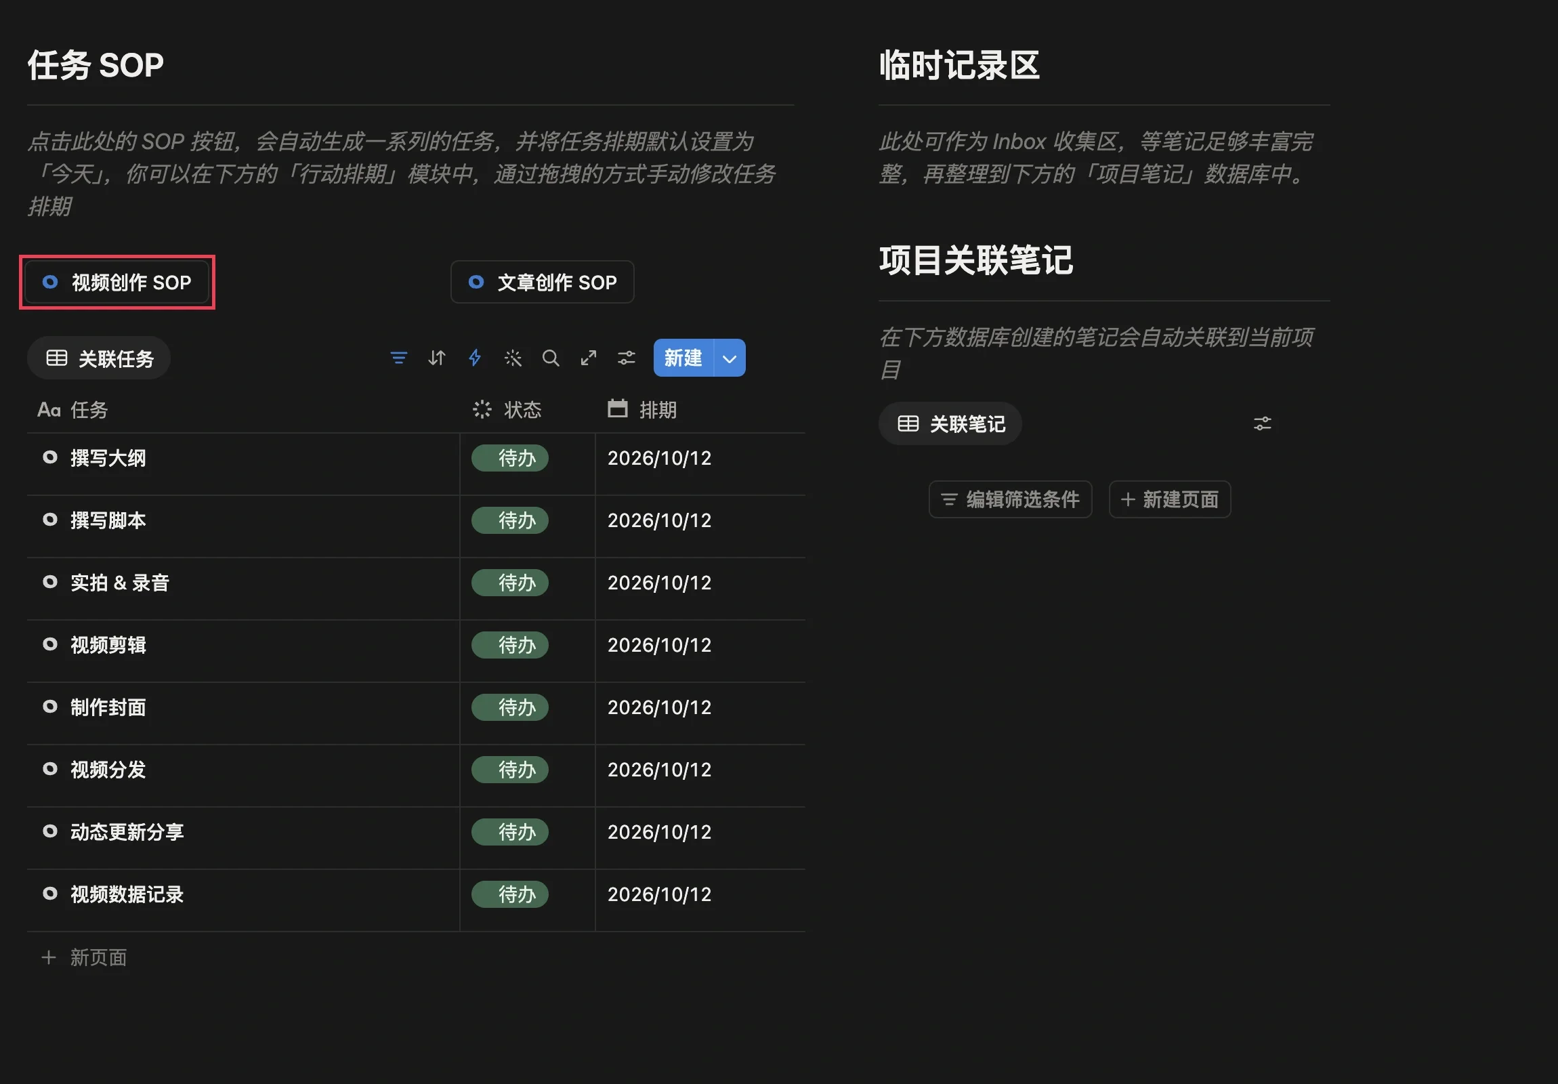Click the sparkle AI icon in toolbar
Image resolution: width=1558 pixels, height=1084 pixels.
point(513,358)
